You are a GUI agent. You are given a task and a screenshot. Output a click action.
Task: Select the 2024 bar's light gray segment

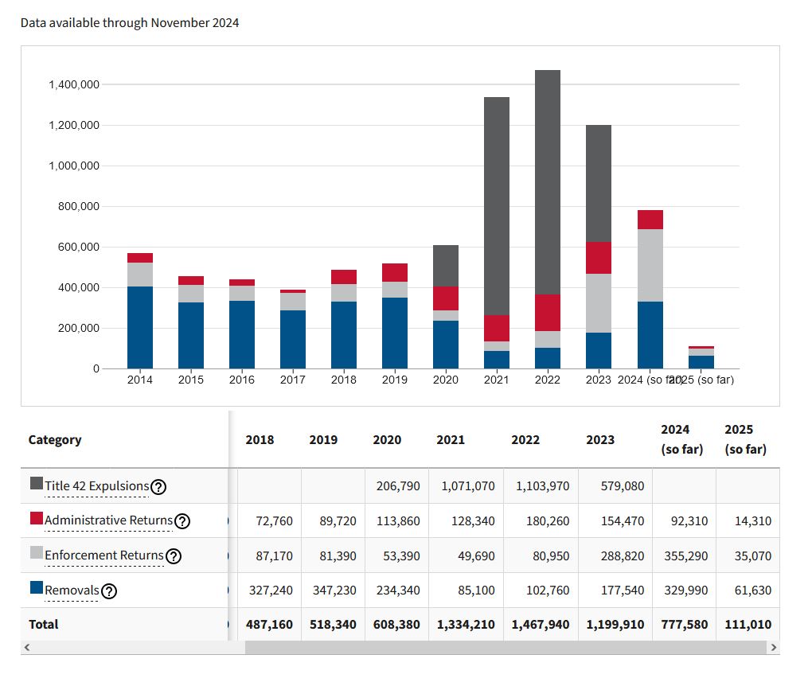click(x=650, y=265)
